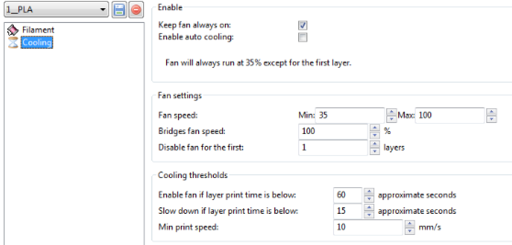
Task: Select Filament in the settings tree
Action: (38, 30)
